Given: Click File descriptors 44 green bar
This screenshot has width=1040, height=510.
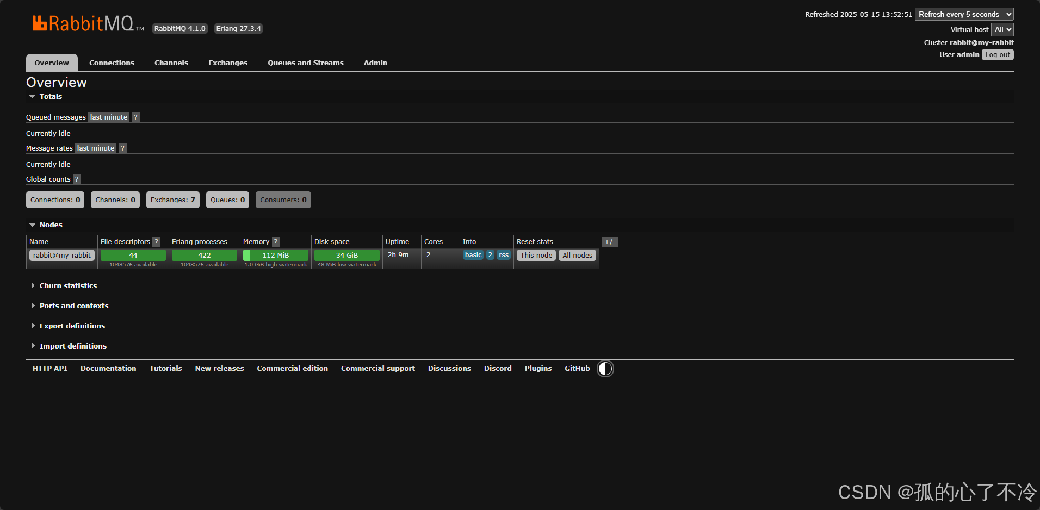Looking at the screenshot, I should click(x=133, y=255).
